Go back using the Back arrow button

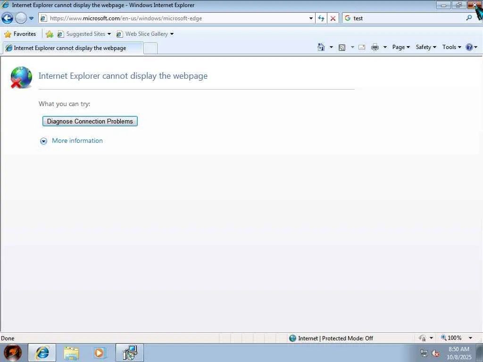coord(8,18)
